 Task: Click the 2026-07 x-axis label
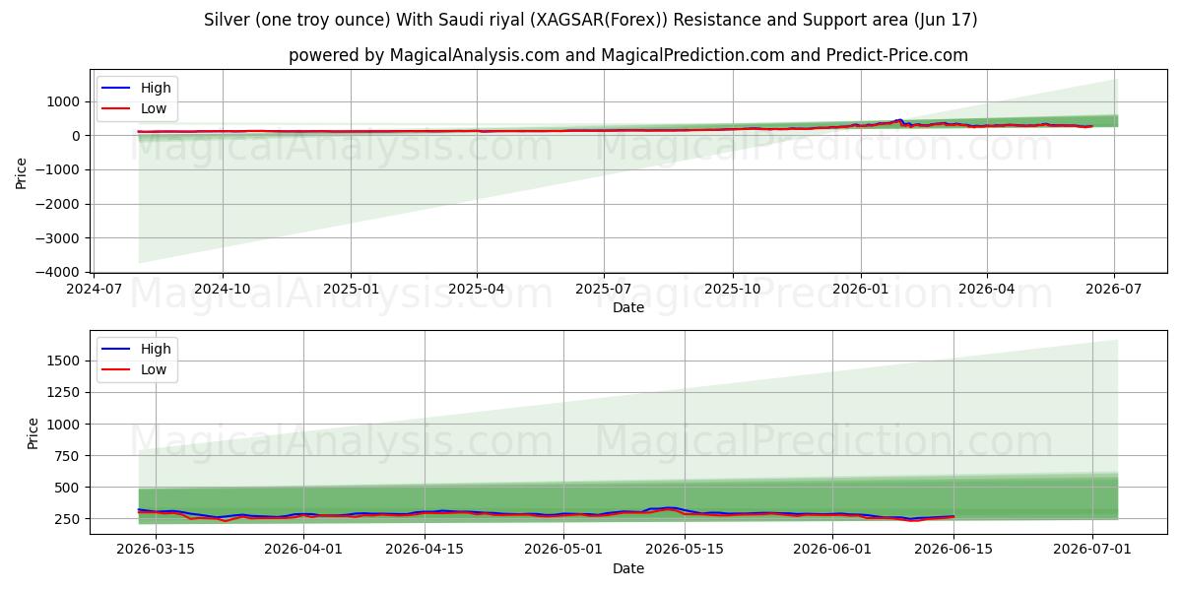pos(1114,290)
